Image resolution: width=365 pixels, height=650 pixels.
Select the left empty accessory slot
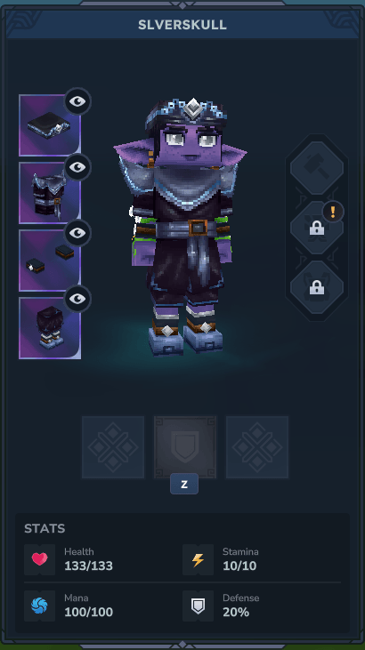click(113, 447)
